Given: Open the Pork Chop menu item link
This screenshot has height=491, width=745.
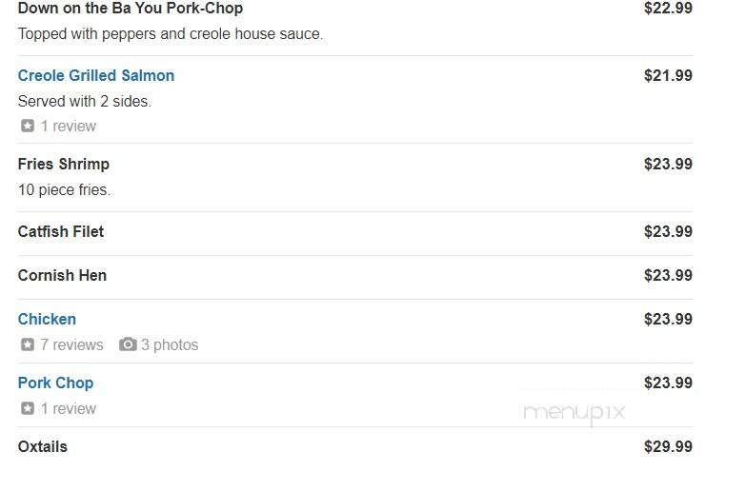Looking at the screenshot, I should (55, 383).
